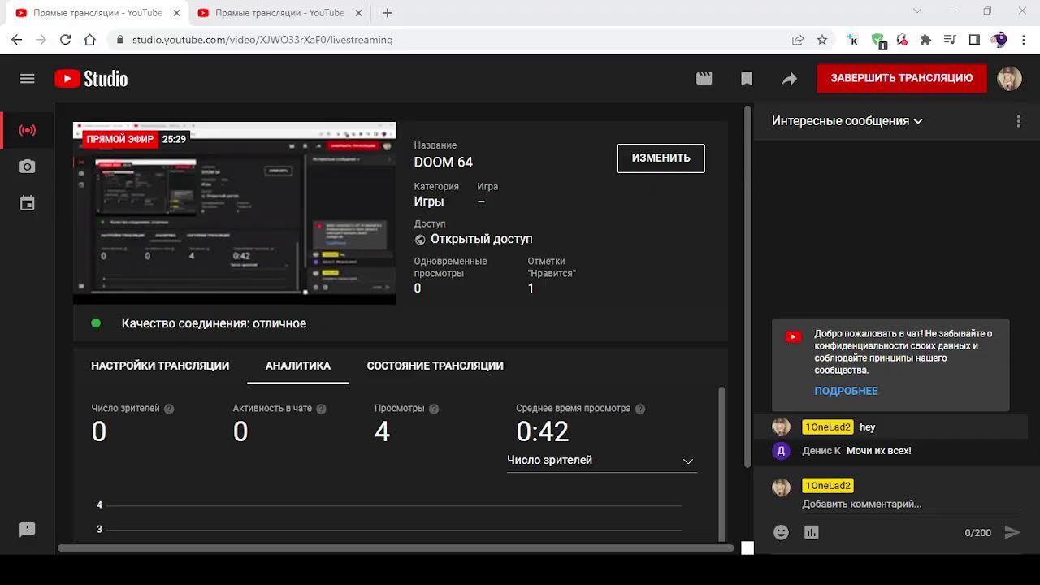Click the horizontal scrollbar at the bottom
Screen dimensions: 1040x585
pyautogui.click(x=396, y=548)
